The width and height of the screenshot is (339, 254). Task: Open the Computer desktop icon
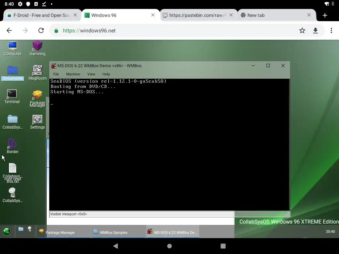pyautogui.click(x=13, y=48)
